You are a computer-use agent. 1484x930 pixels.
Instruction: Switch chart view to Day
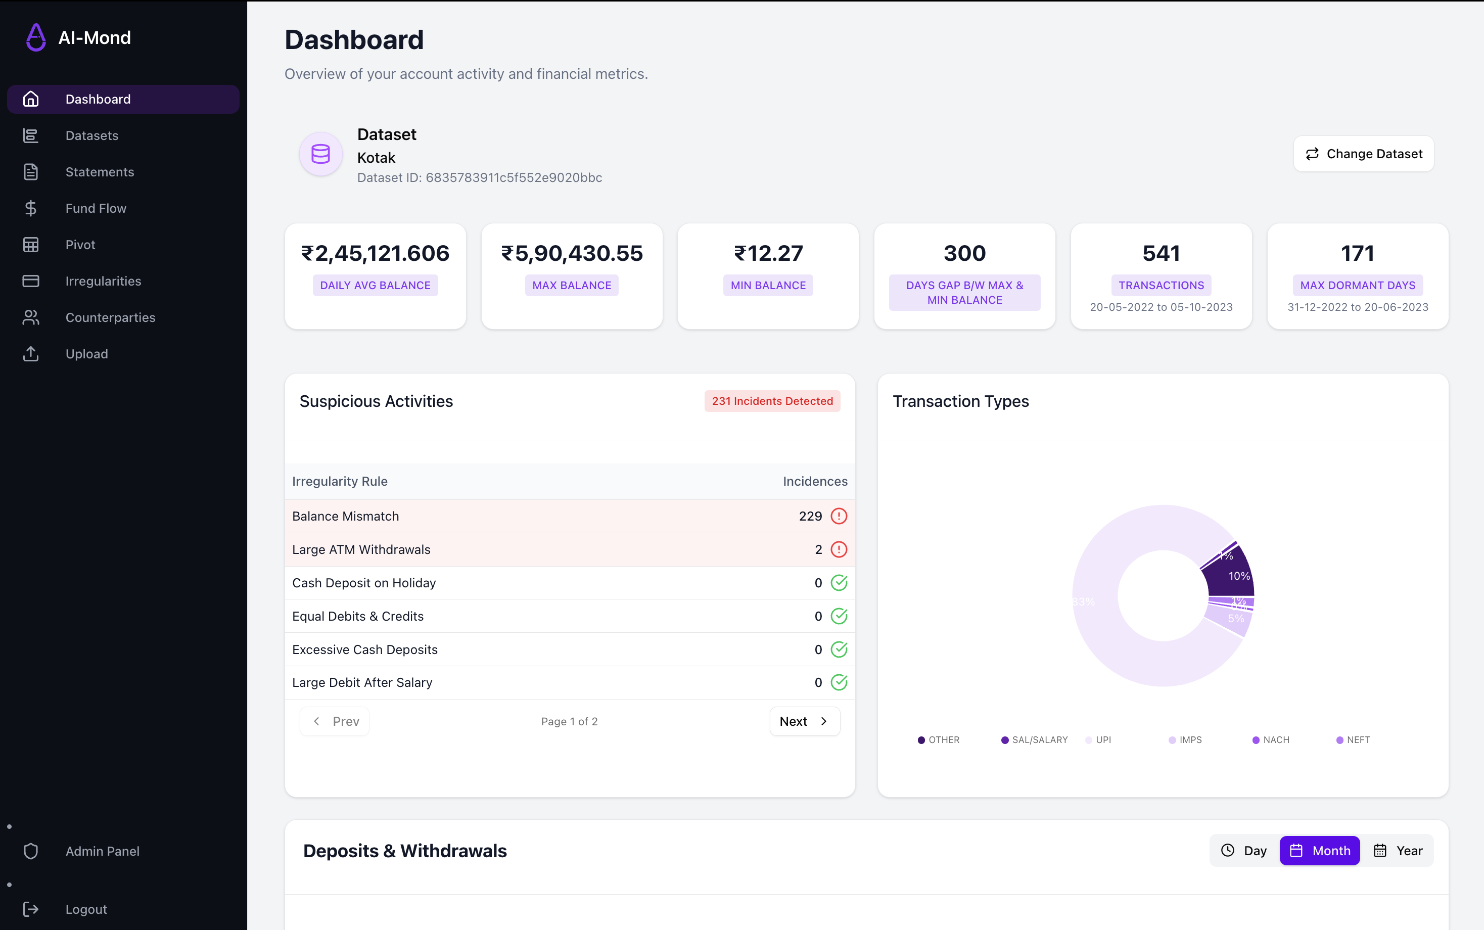1243,851
